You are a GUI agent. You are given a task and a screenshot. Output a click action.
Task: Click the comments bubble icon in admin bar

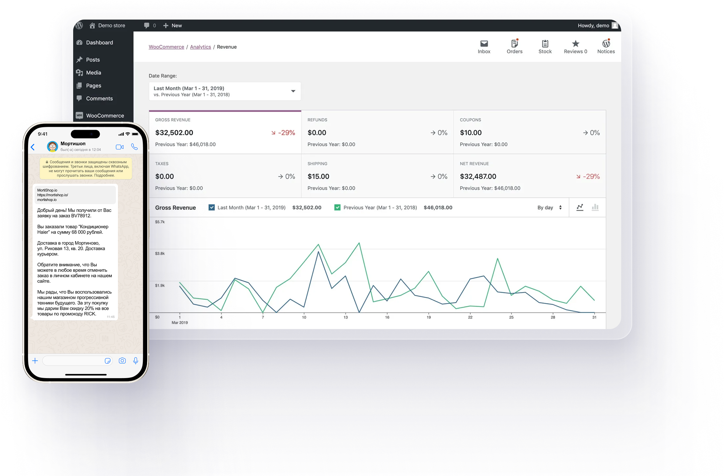pos(147,25)
